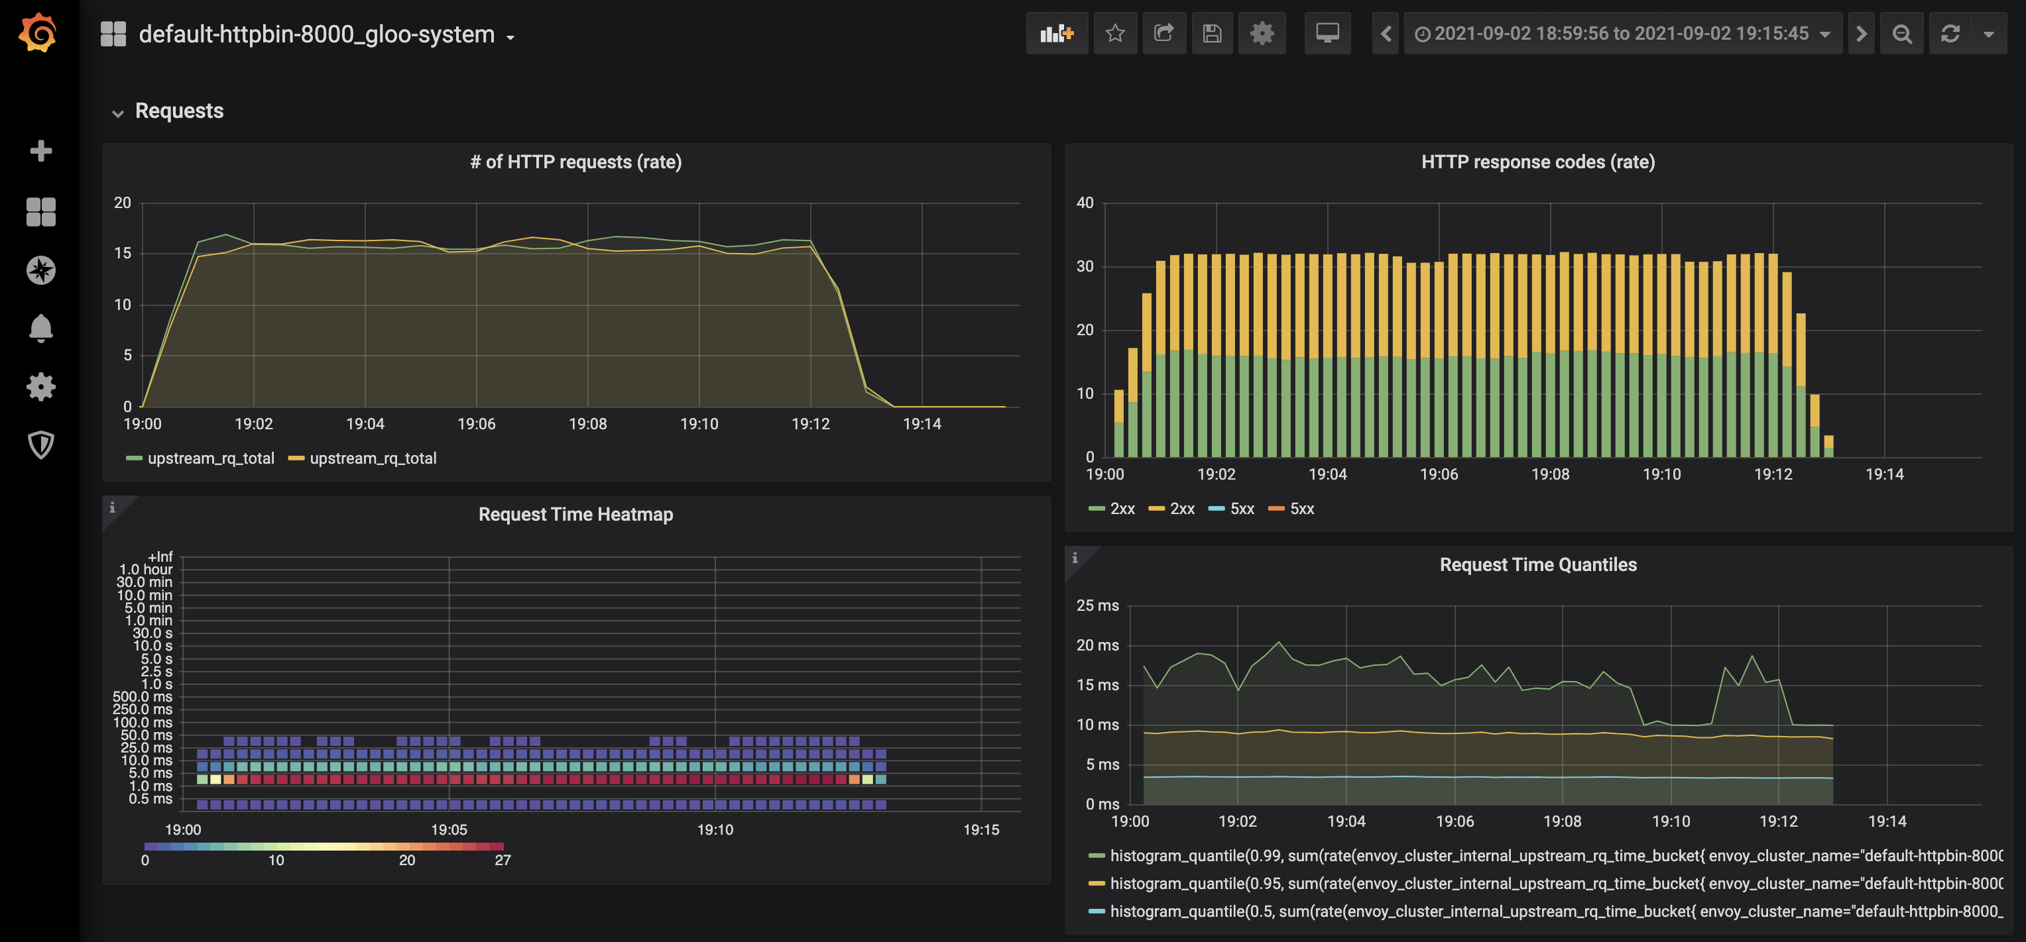
Task: Toggle blue 5xx legend series
Action: pyautogui.click(x=1242, y=508)
